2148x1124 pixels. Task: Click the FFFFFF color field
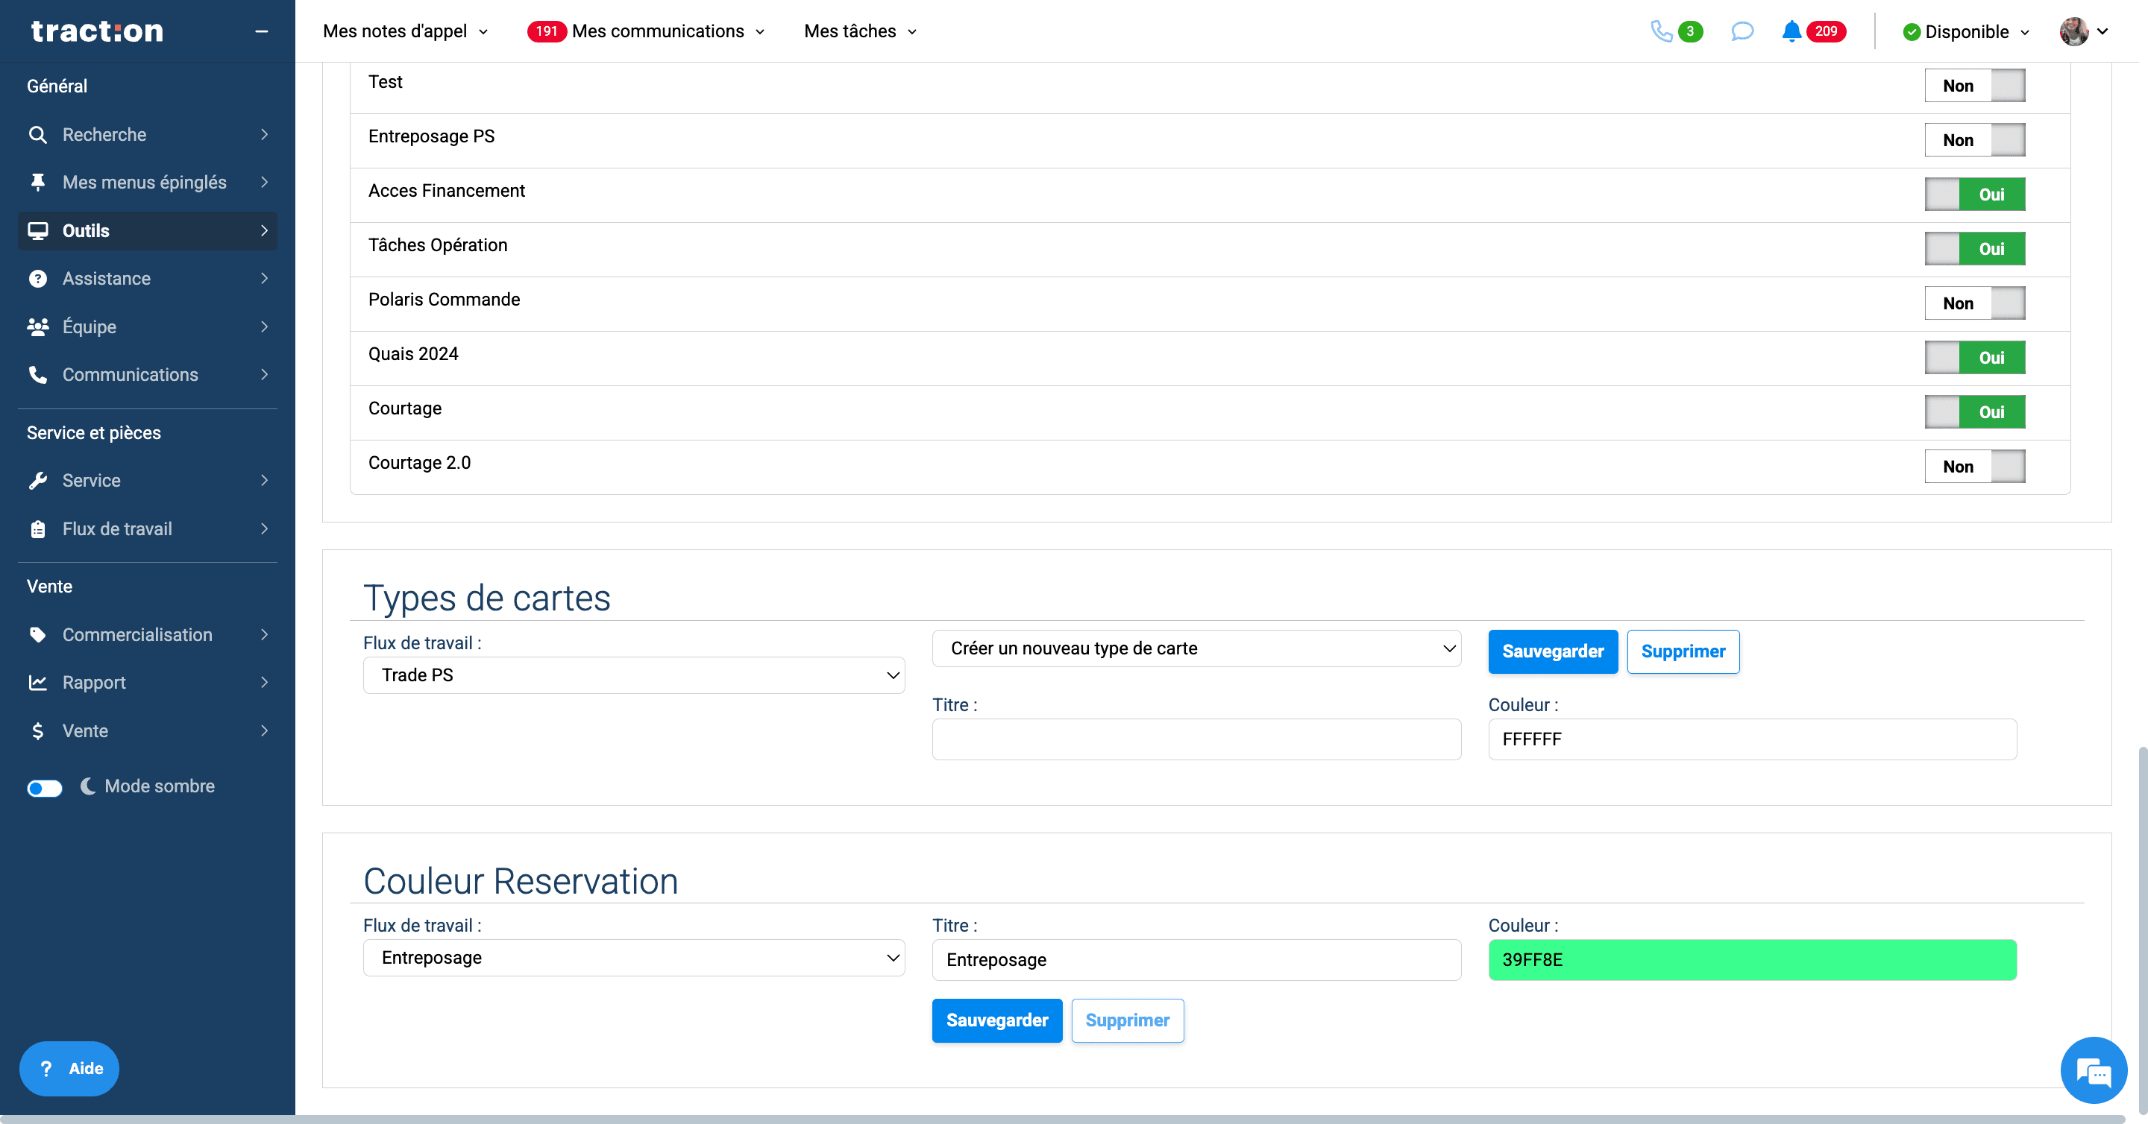(1752, 739)
